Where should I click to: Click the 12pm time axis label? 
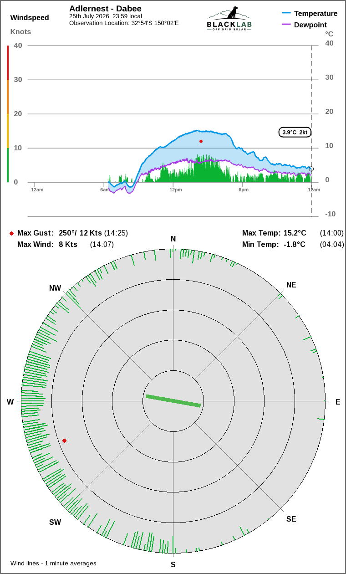176,190
